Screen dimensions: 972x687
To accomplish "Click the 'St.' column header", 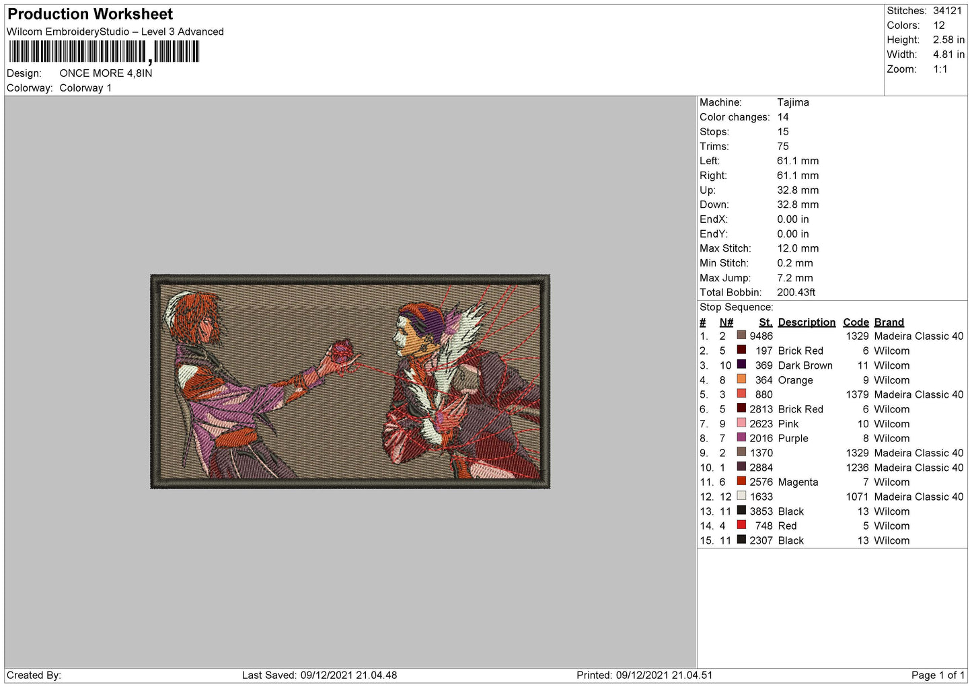I will (x=765, y=322).
